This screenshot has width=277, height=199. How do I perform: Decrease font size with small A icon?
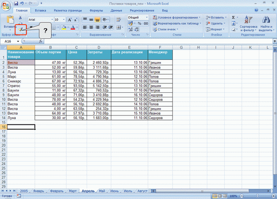tap(76, 20)
